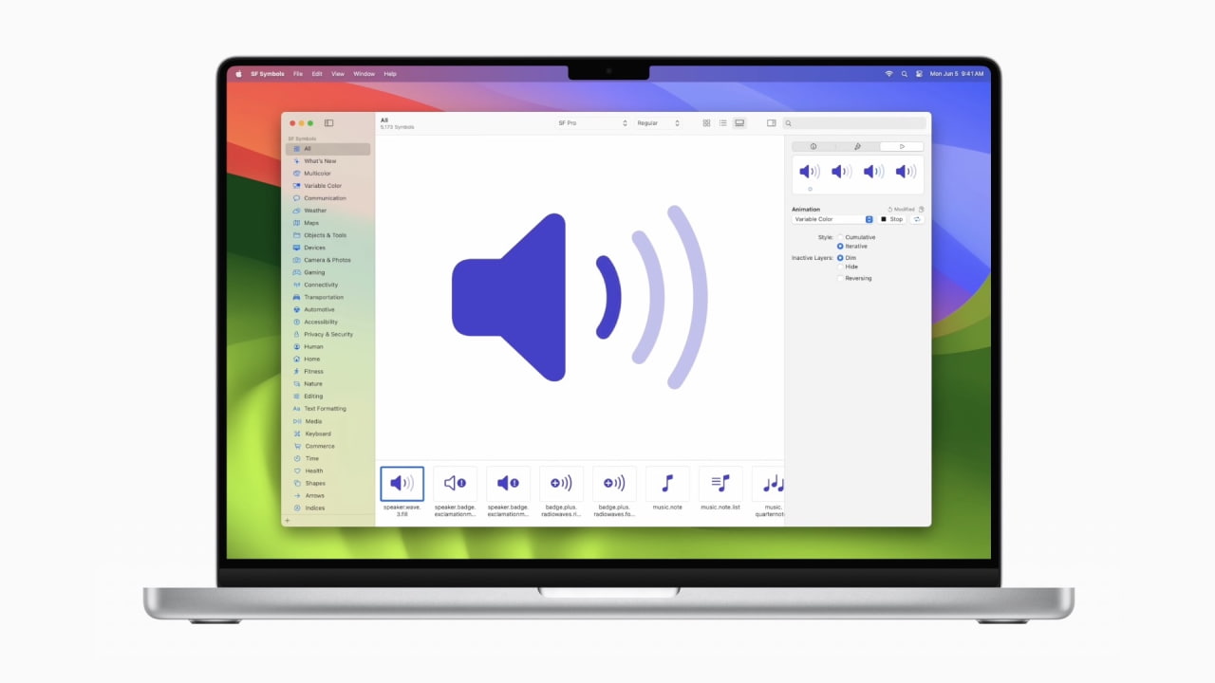
Task: Click the repeat animation loop icon
Action: 917,219
